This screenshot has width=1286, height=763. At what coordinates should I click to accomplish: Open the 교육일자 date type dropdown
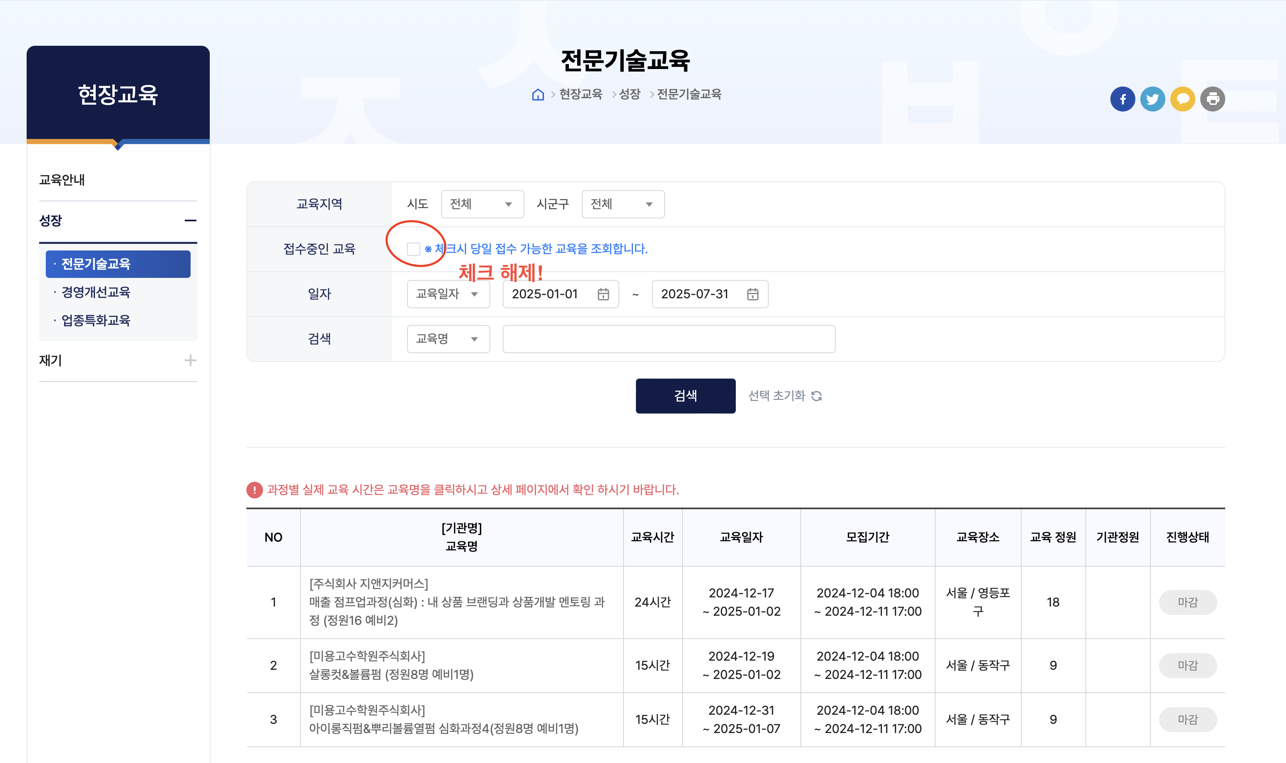[448, 294]
